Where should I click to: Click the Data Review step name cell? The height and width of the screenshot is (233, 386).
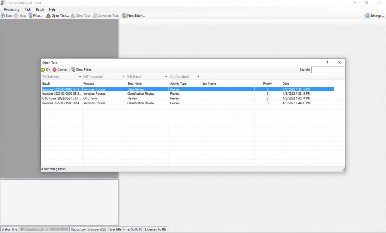148,89
